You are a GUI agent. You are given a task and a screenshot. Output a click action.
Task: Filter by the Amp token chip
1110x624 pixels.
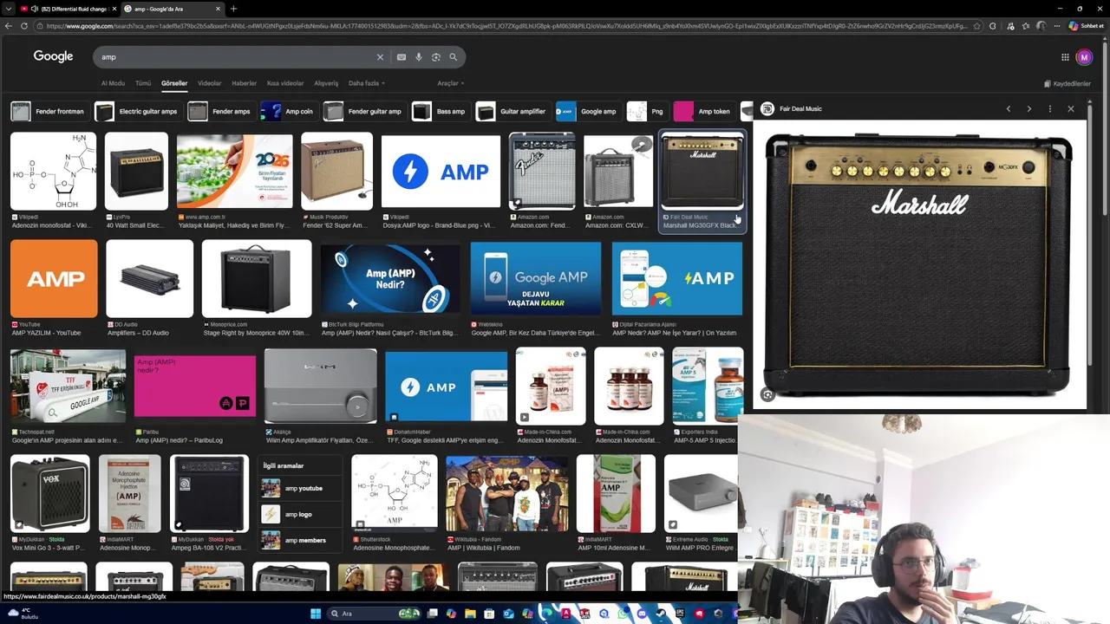(703, 111)
